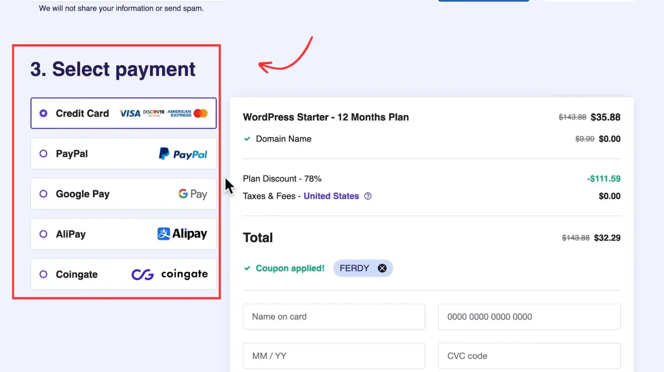
Task: Click the Coingate logo icon
Action: (x=142, y=274)
